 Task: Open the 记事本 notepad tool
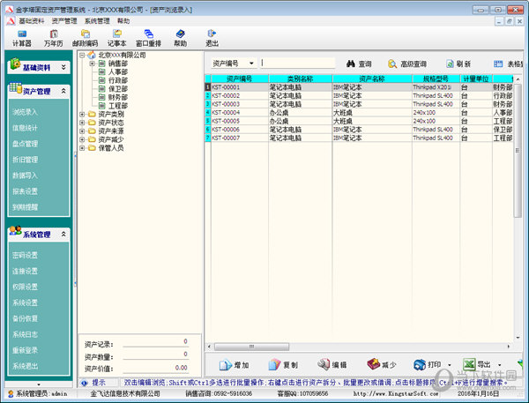[x=116, y=38]
